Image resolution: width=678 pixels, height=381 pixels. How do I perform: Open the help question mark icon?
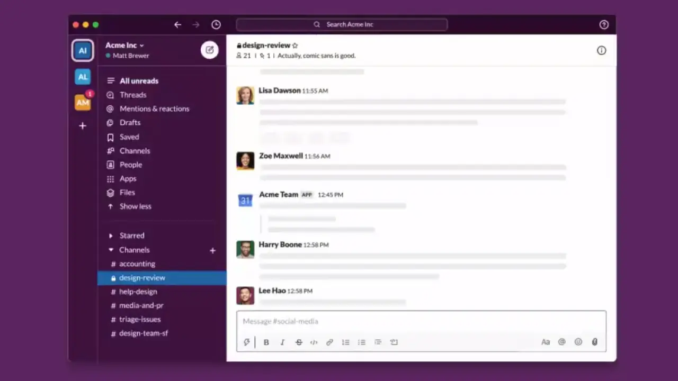click(x=604, y=25)
